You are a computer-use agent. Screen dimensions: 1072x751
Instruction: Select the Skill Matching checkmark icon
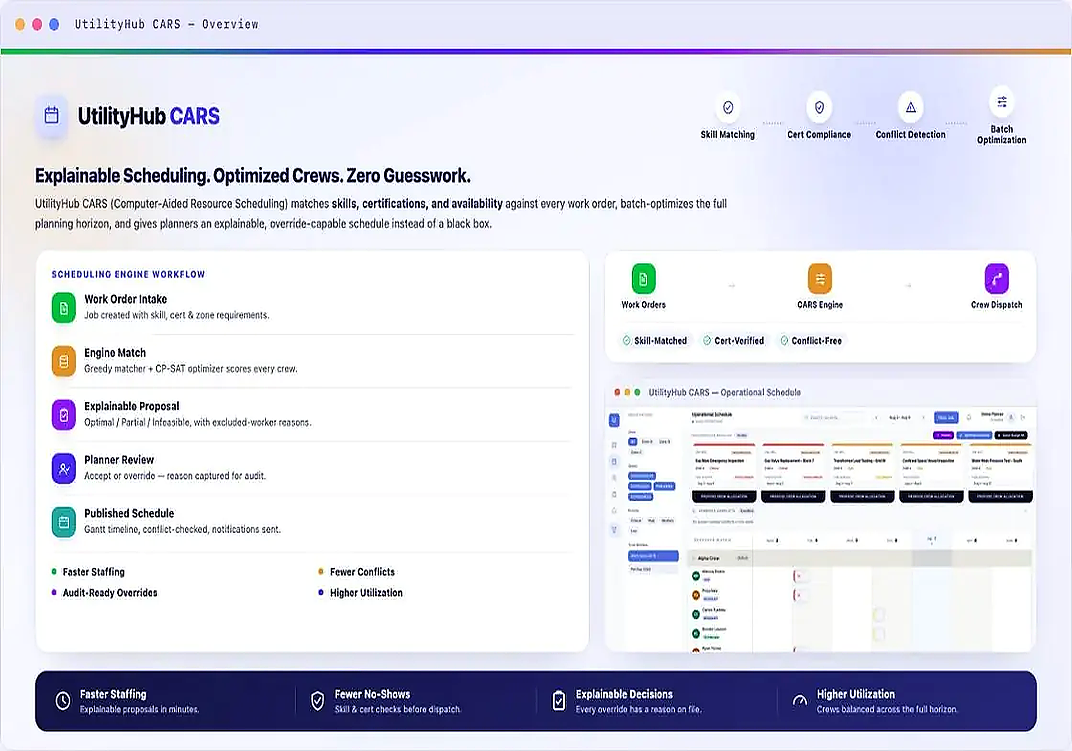point(728,107)
